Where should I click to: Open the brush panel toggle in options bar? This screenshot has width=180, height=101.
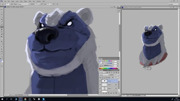point(12,4)
